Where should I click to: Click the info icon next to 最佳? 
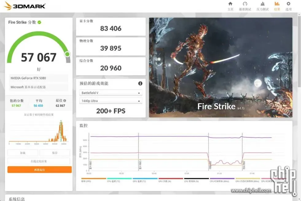65,100
